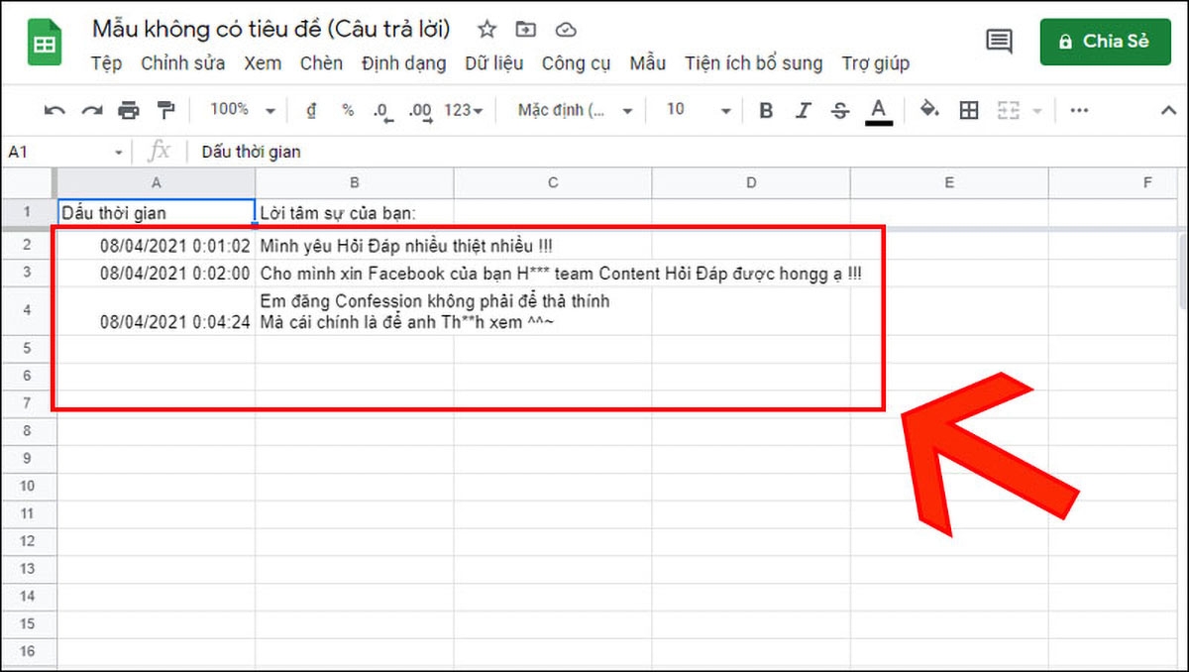Open the text color picker

[878, 110]
